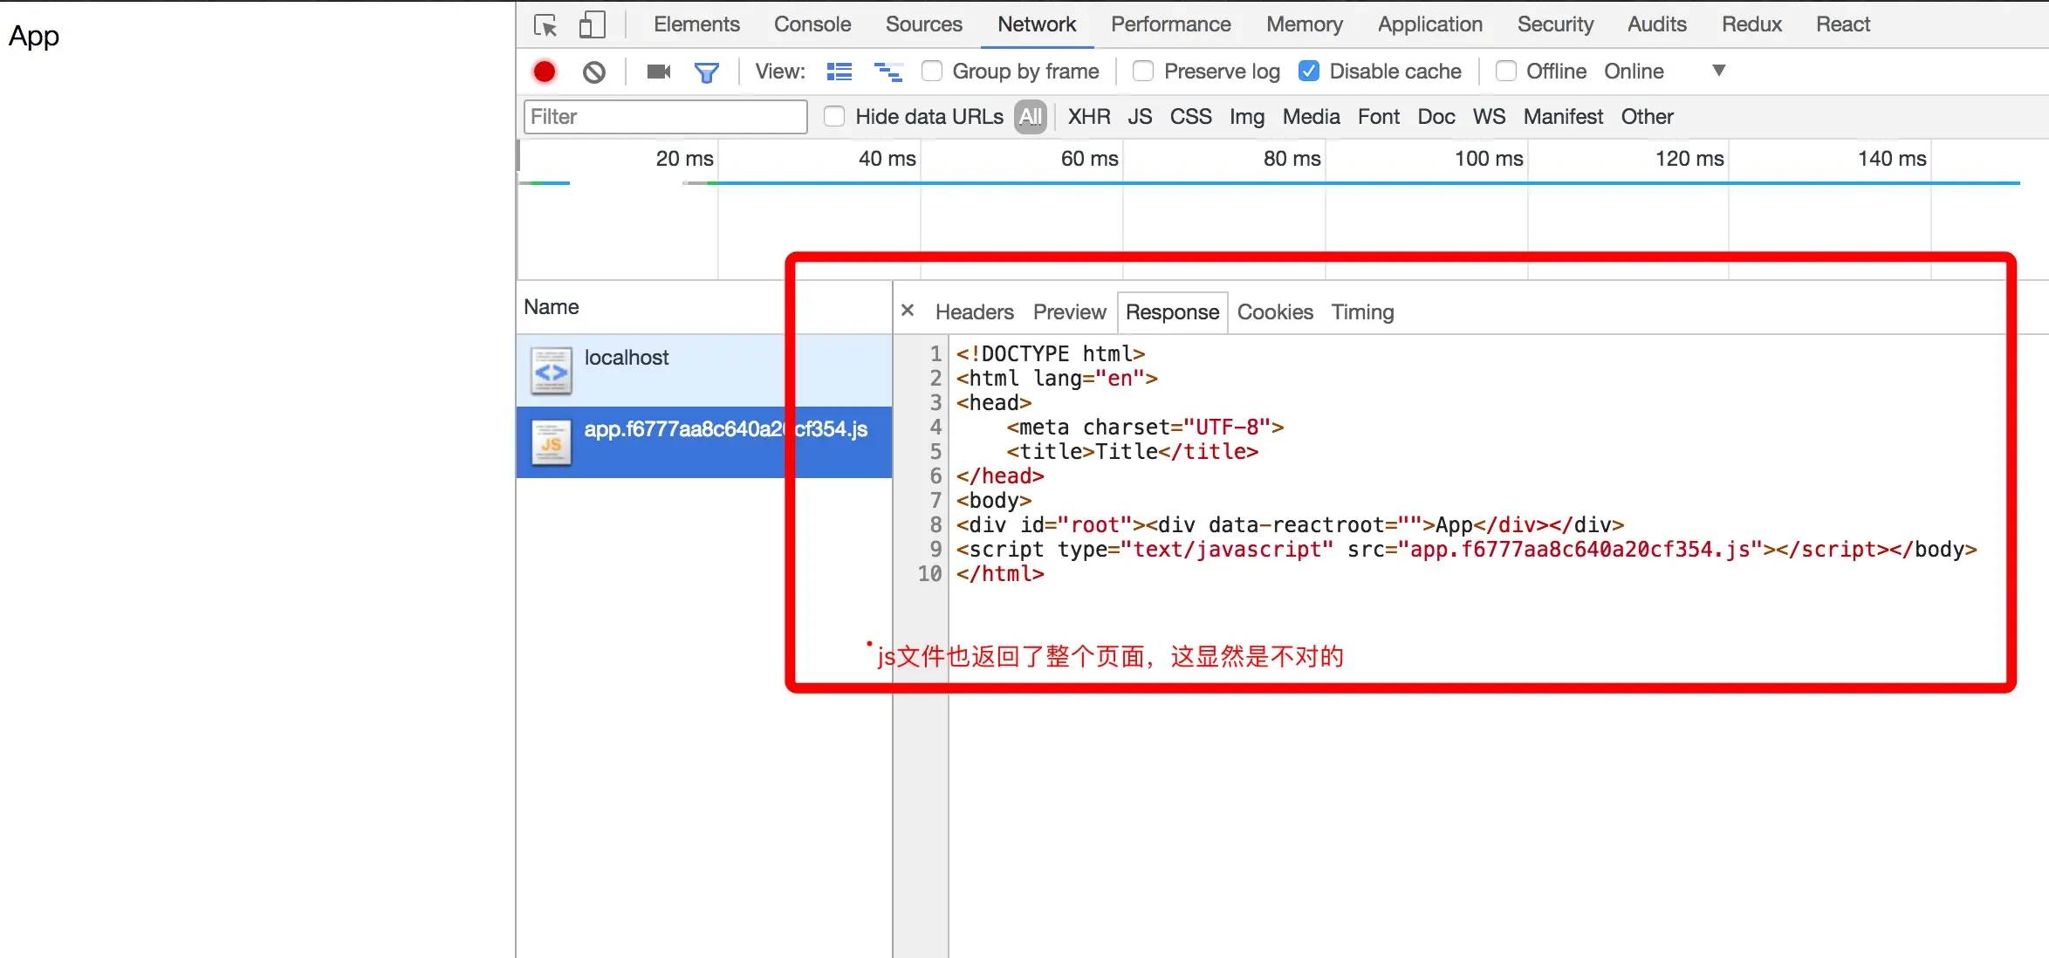The image size is (2049, 958).
Task: Select the localhost request row
Action: coord(663,370)
